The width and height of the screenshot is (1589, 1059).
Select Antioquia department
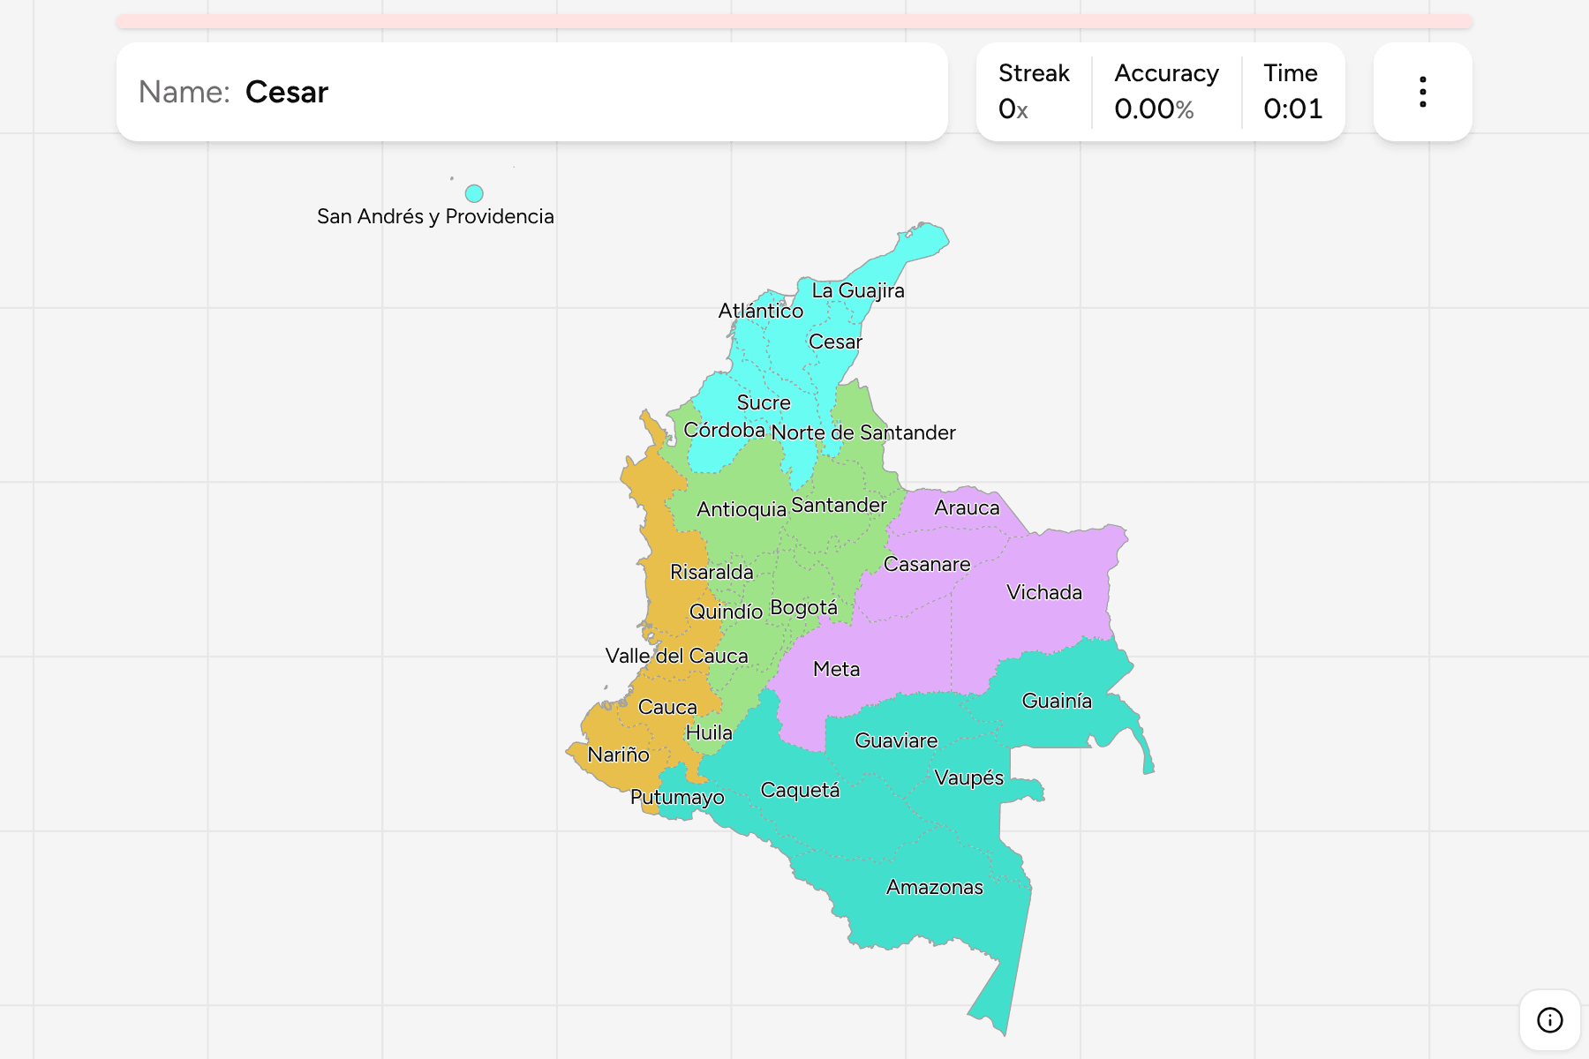click(x=742, y=509)
